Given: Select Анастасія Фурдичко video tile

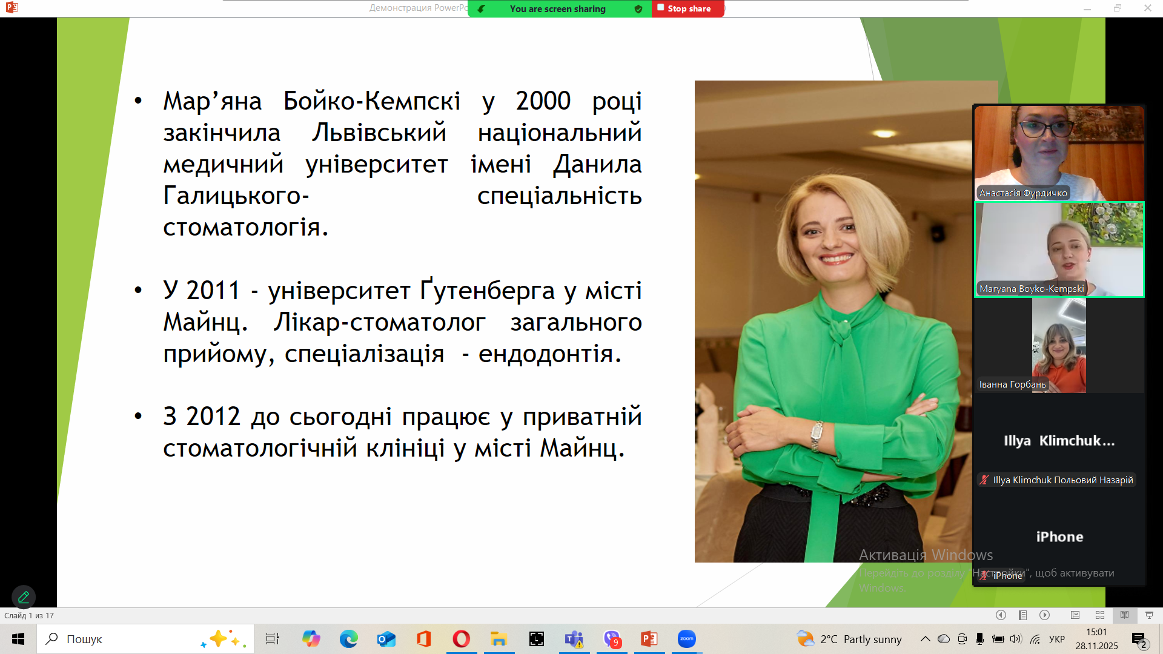Looking at the screenshot, I should [1059, 153].
